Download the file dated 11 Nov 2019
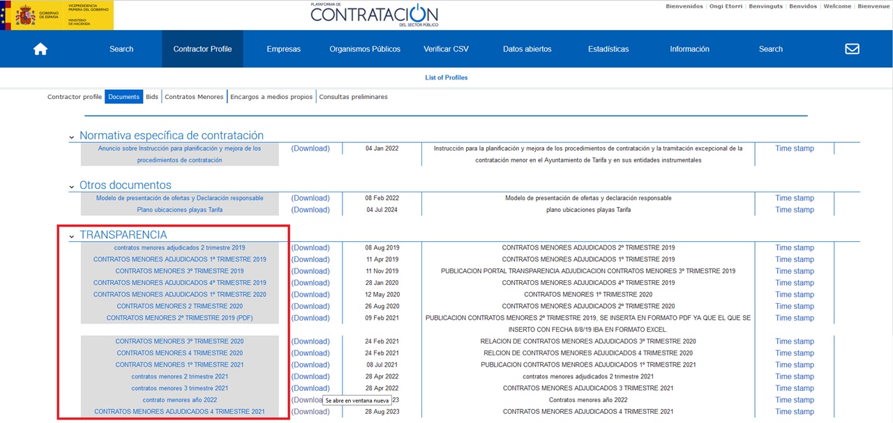 pos(310,271)
